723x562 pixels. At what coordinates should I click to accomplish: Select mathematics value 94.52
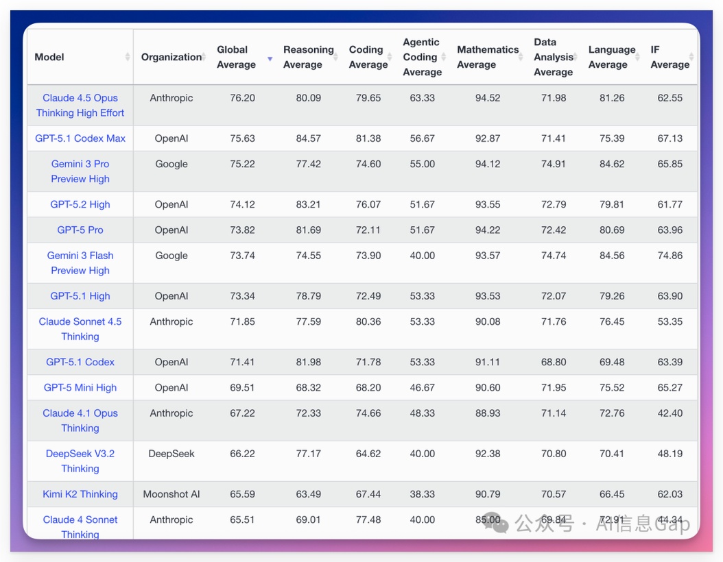pos(488,98)
